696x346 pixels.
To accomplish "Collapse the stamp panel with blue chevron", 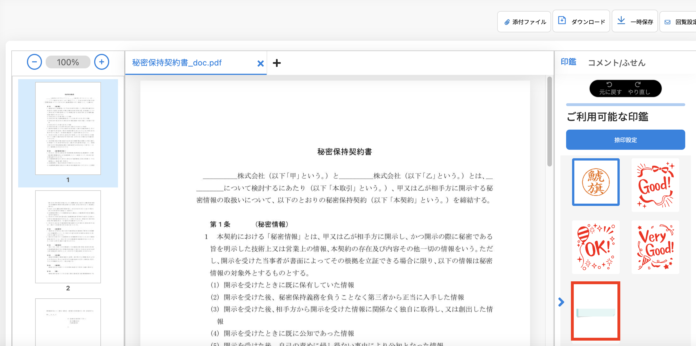I will 561,302.
